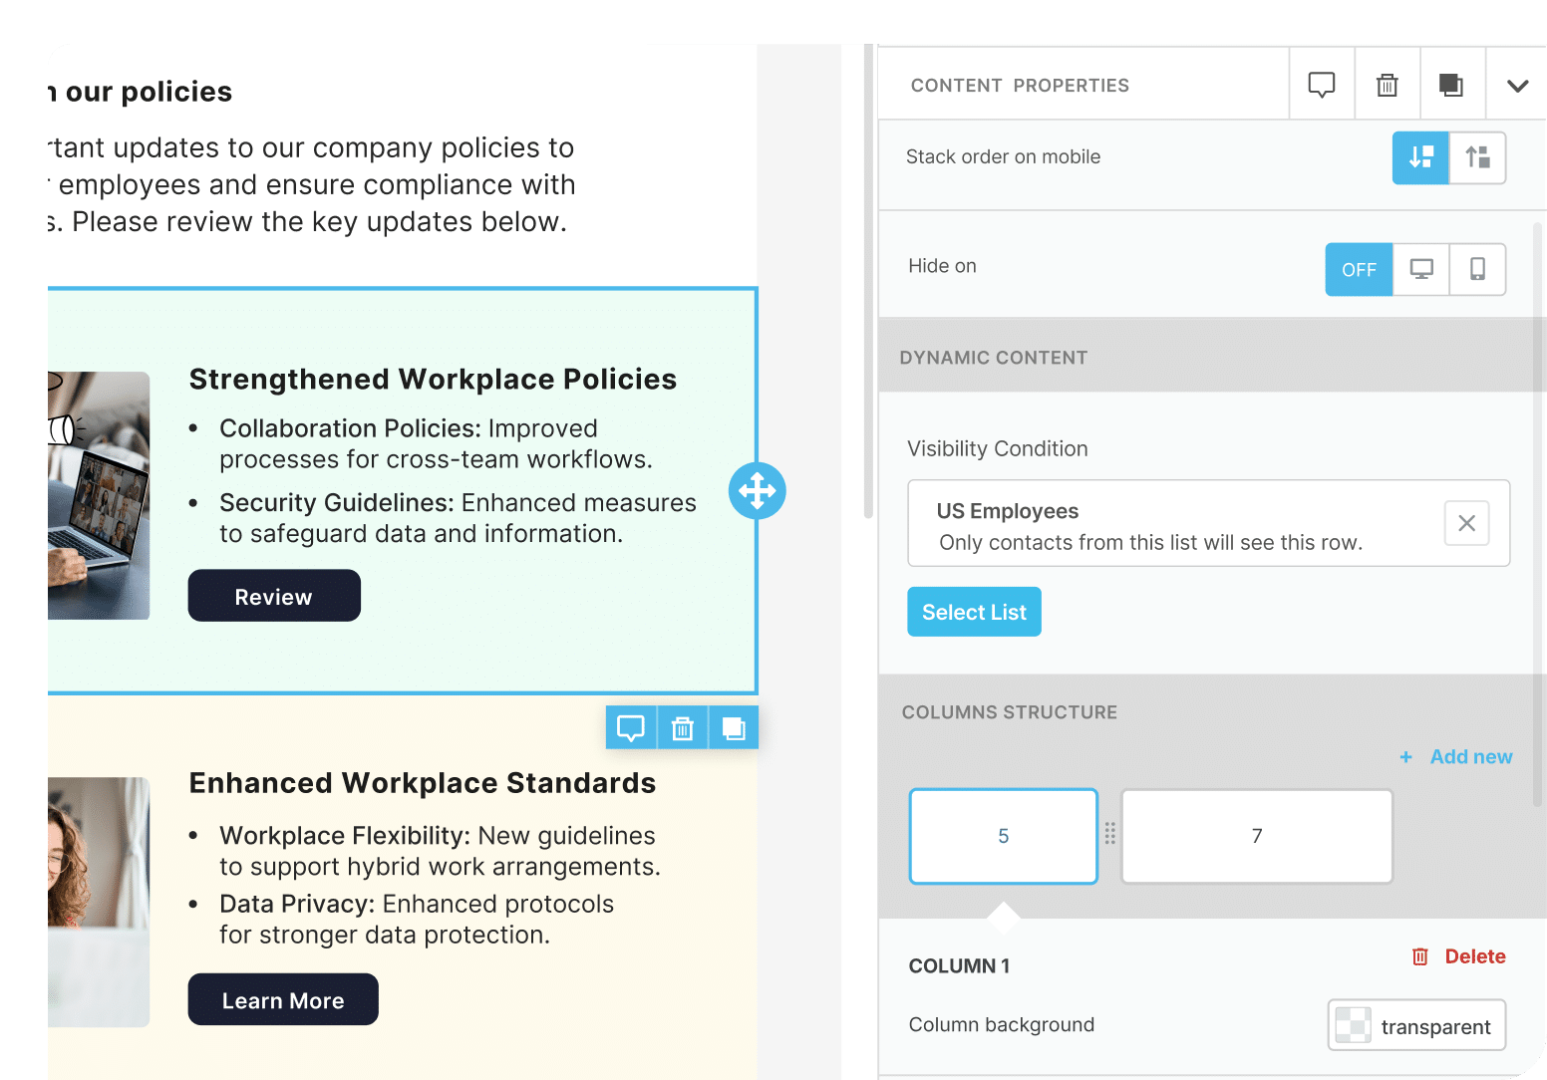Screen dimensions: 1547x1080
Task: Click the trash icon in Content Properties header
Action: pos(1387,85)
